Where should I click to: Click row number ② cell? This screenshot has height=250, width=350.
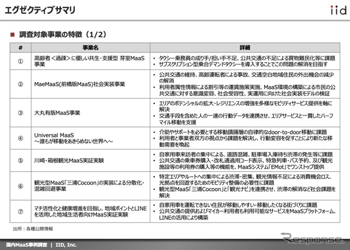pyautogui.click(x=21, y=84)
